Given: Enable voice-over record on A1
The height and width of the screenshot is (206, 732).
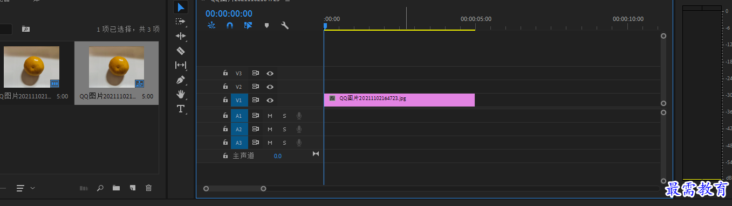Looking at the screenshot, I should [299, 116].
